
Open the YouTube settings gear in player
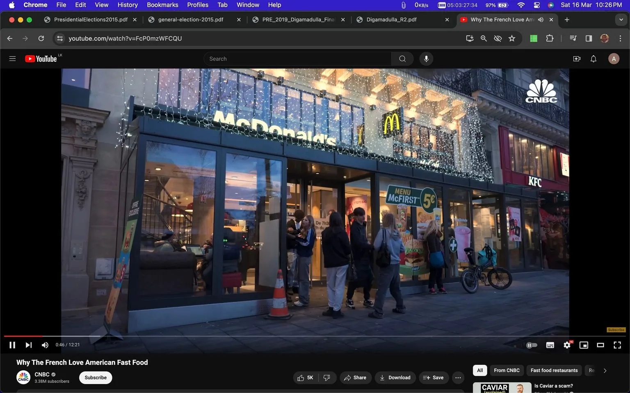pos(567,345)
